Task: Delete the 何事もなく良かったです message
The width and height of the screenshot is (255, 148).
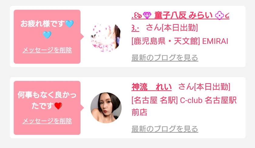Action: [x=47, y=121]
